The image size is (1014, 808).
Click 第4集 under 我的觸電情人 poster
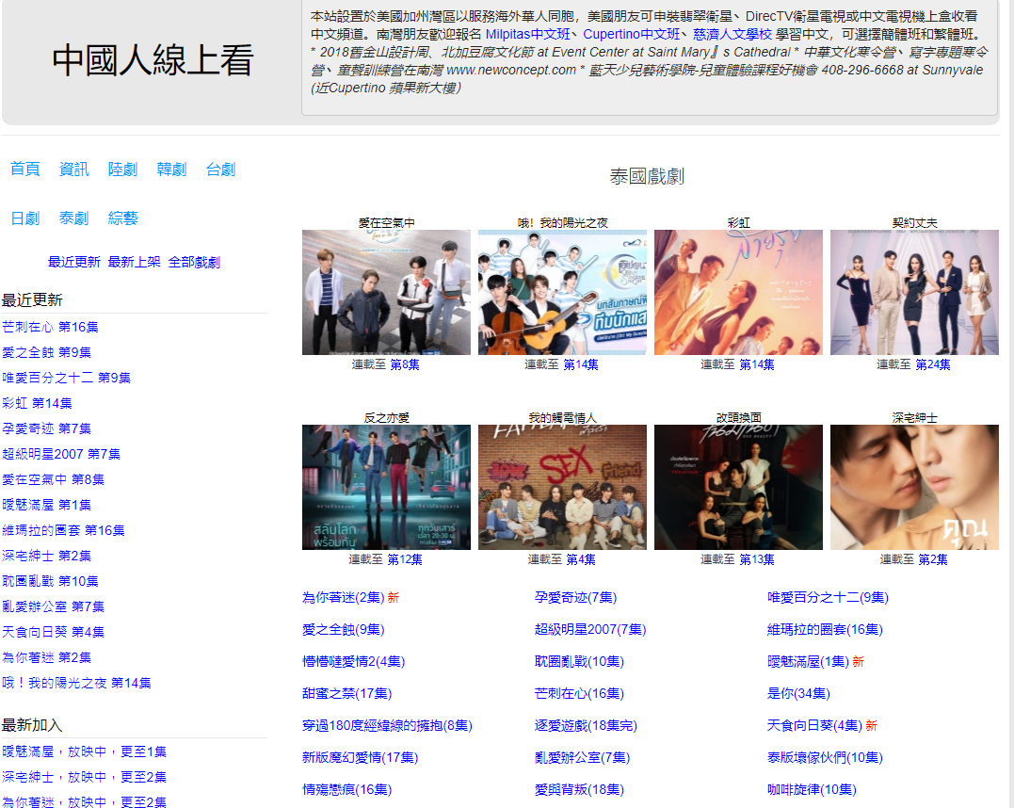pyautogui.click(x=581, y=559)
